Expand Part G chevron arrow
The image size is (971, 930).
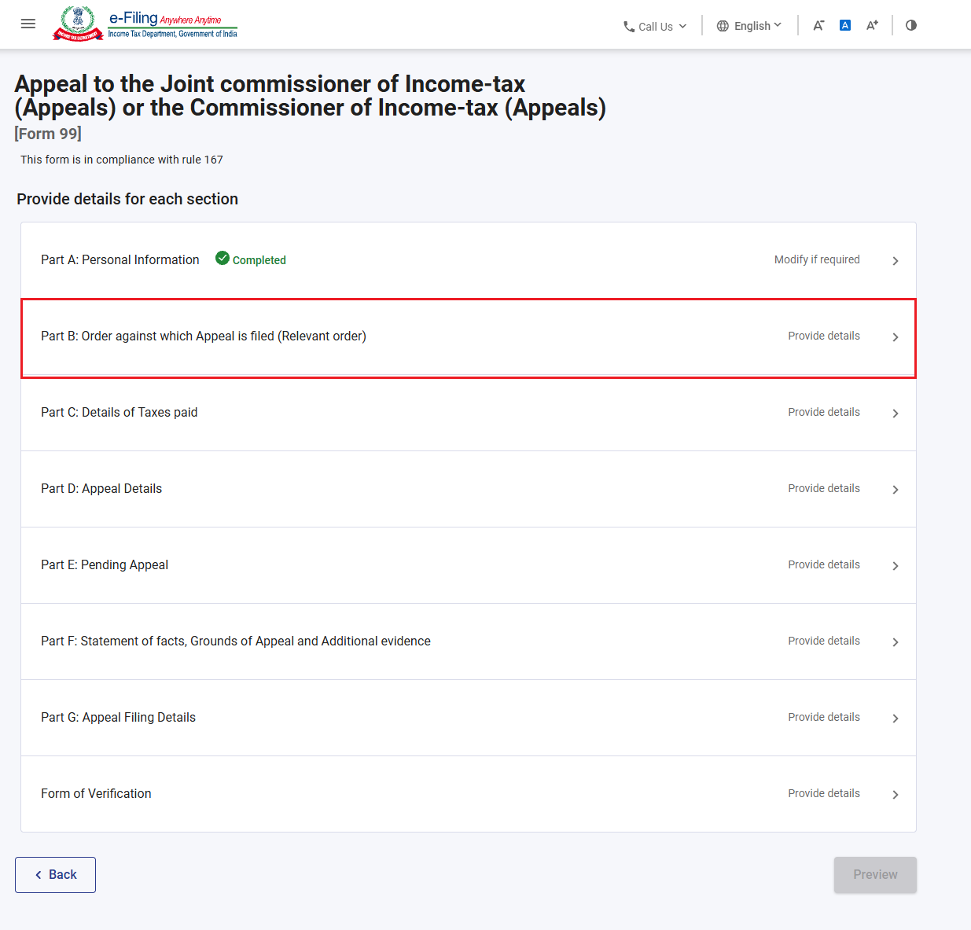click(x=896, y=719)
